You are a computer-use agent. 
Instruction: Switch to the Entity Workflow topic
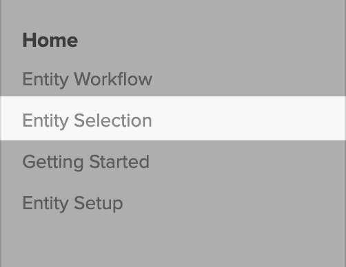(88, 79)
